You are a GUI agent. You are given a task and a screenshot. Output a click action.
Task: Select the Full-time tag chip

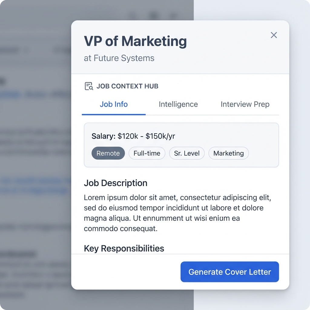pyautogui.click(x=147, y=153)
